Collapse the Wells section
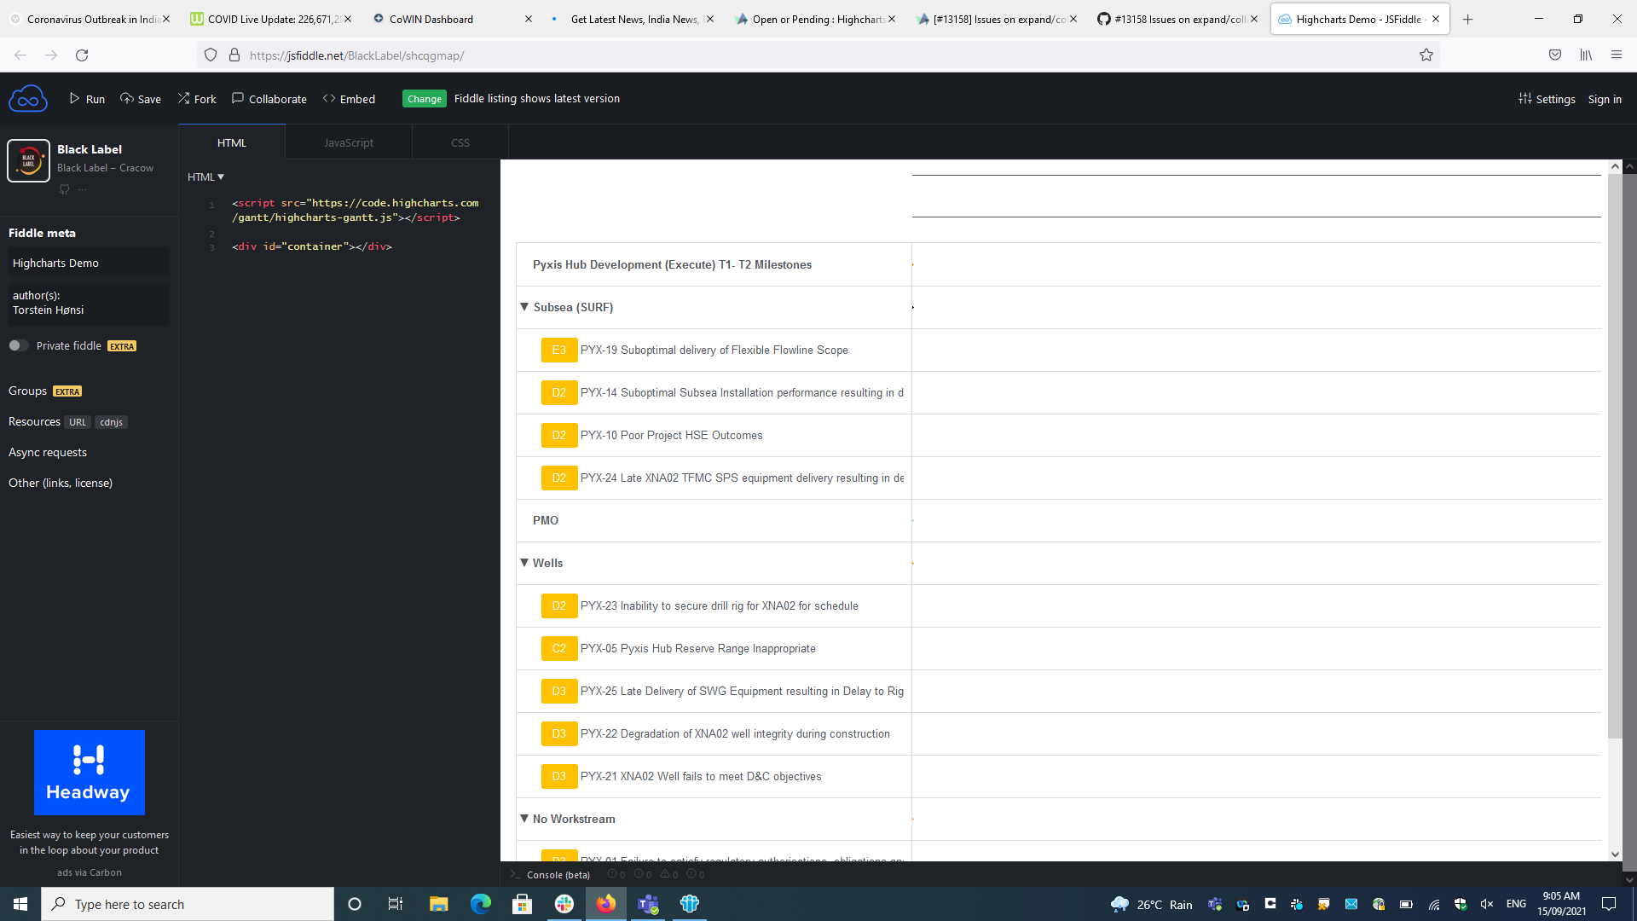The width and height of the screenshot is (1637, 921). 524,563
